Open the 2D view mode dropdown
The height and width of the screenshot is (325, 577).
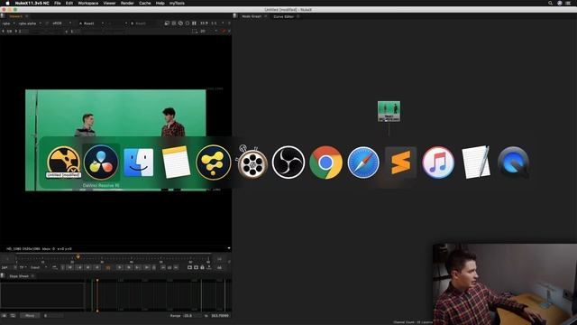tap(207, 32)
